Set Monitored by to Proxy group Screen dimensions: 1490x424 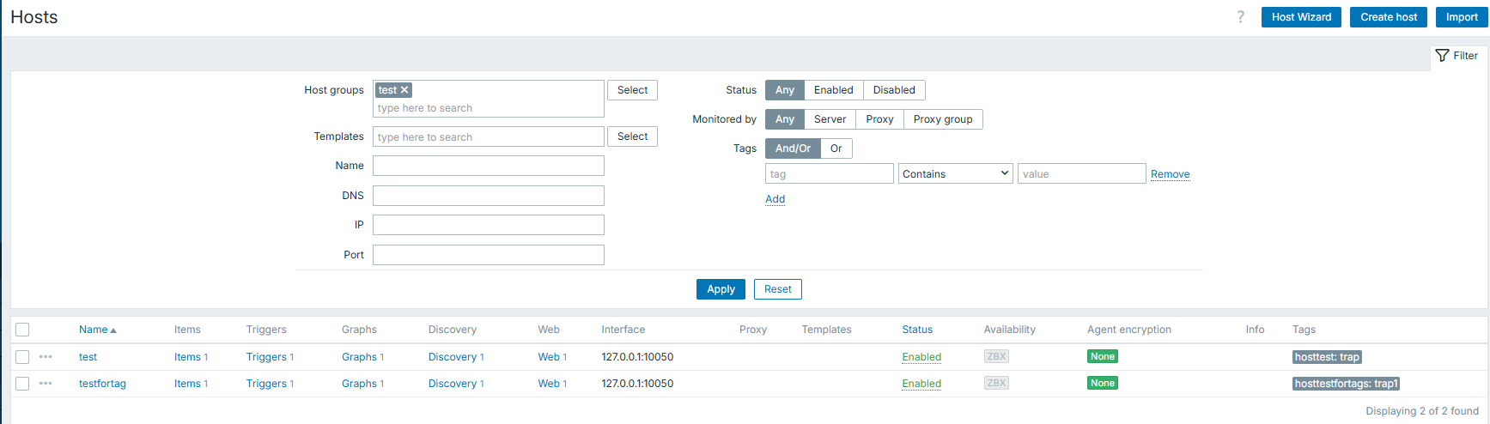click(942, 119)
